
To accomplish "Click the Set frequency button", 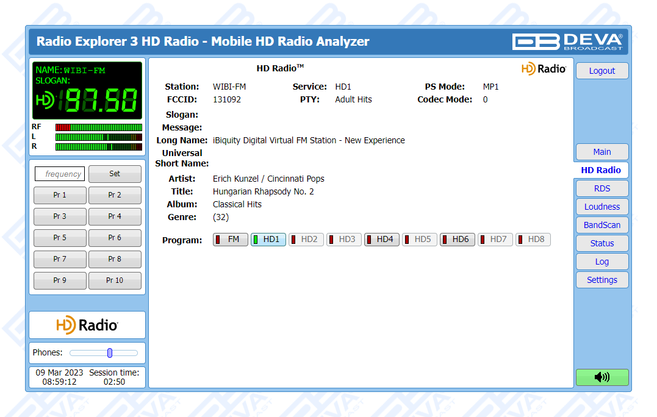I will [115, 174].
